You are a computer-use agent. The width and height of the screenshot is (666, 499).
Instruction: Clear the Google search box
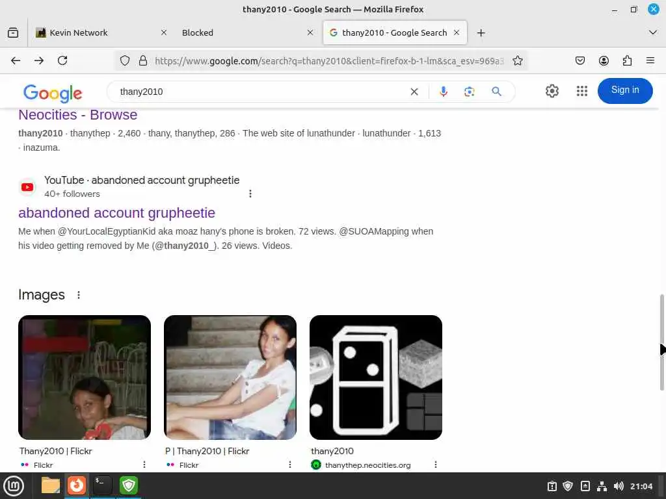click(x=414, y=92)
